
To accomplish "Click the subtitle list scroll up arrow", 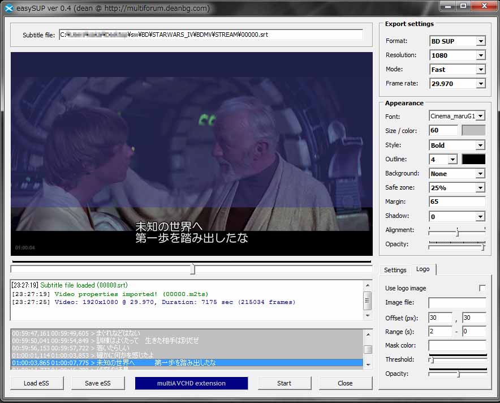I will (x=368, y=335).
